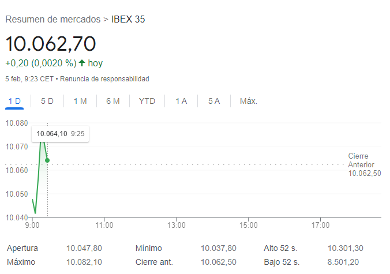The height and width of the screenshot is (274, 390).
Task: Click the green data point on chart
Action: coord(47,160)
